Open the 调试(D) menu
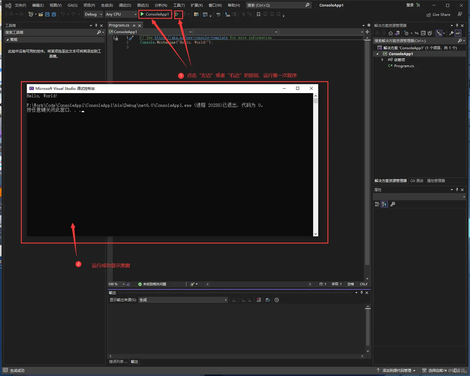 click(x=125, y=5)
